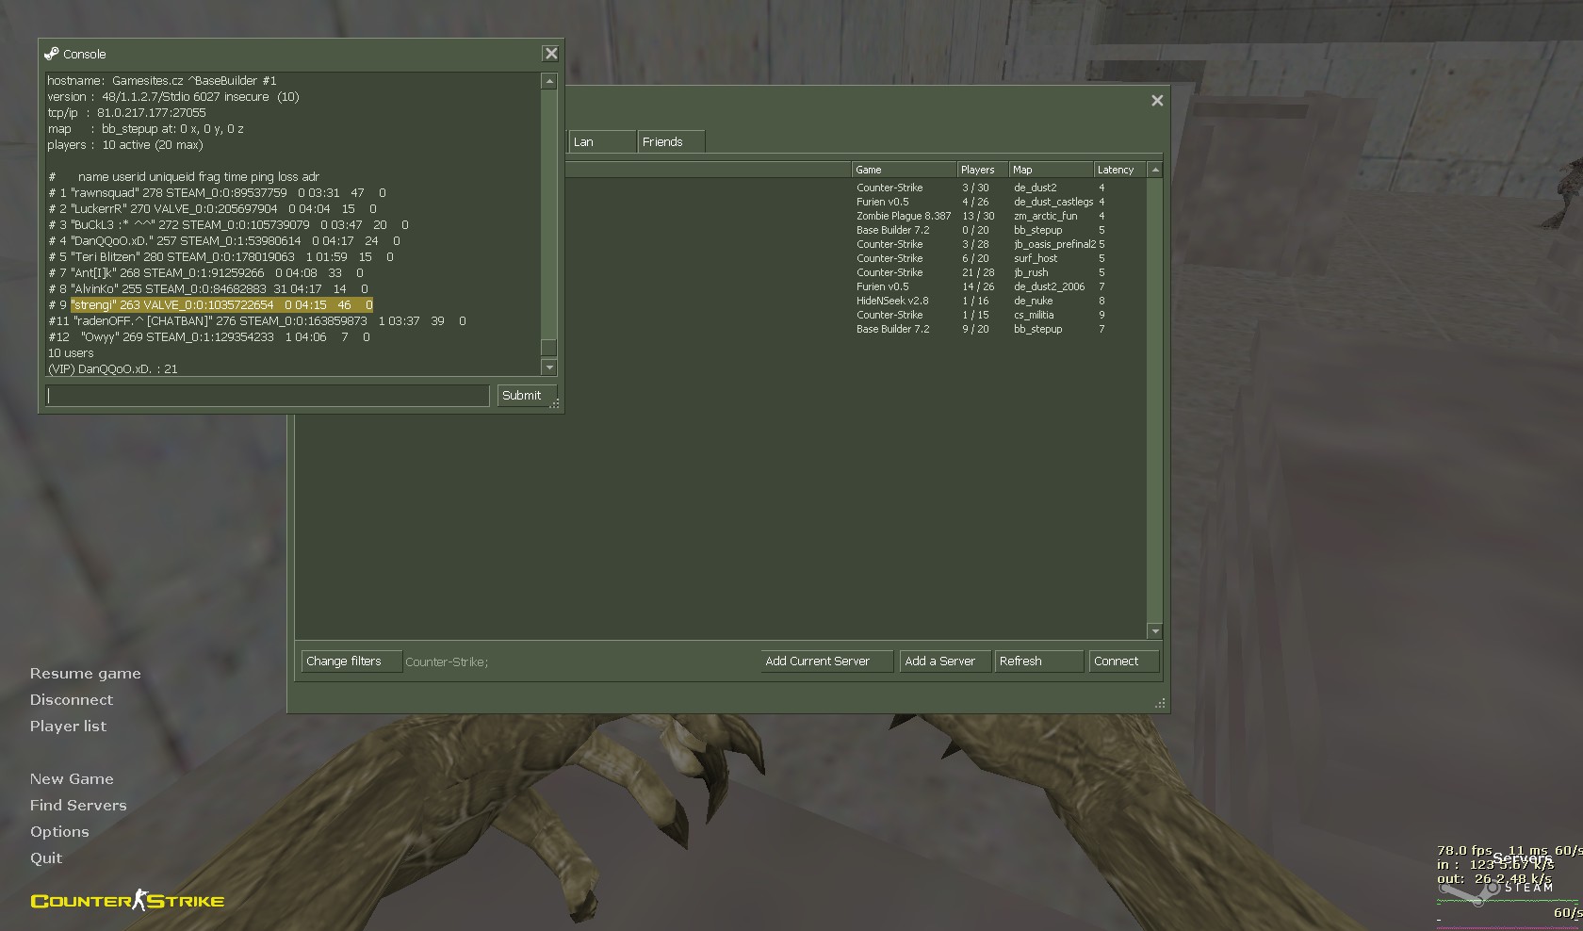Click the server list scrollbar track
The height and width of the screenshot is (931, 1583).
click(1155, 400)
